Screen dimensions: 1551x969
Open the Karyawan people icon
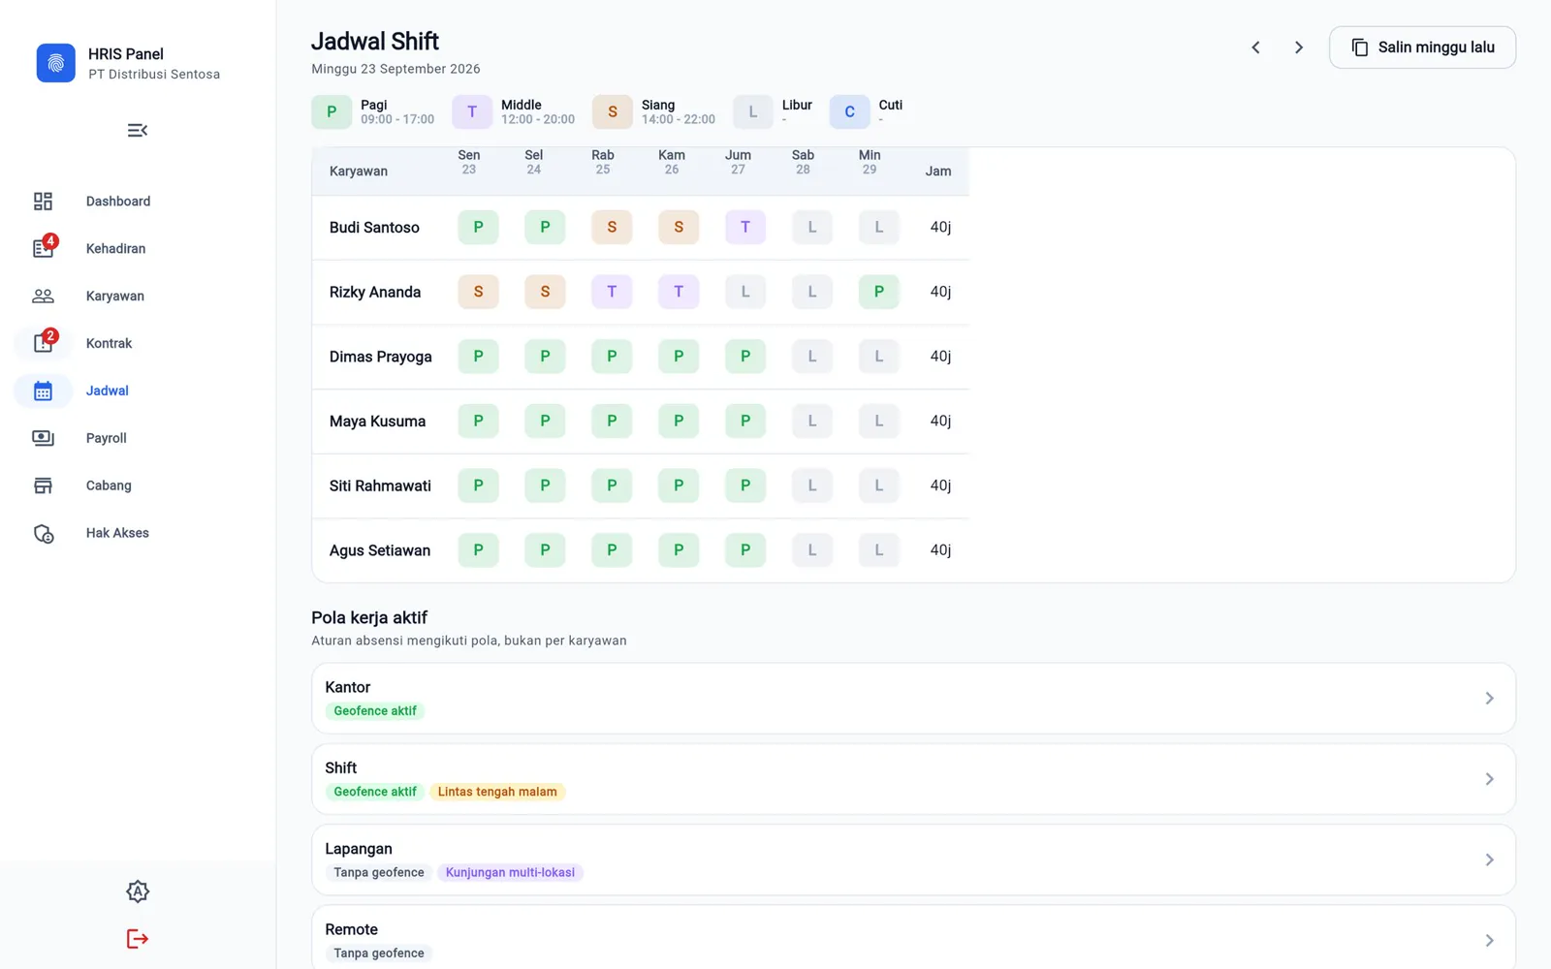[x=43, y=296]
